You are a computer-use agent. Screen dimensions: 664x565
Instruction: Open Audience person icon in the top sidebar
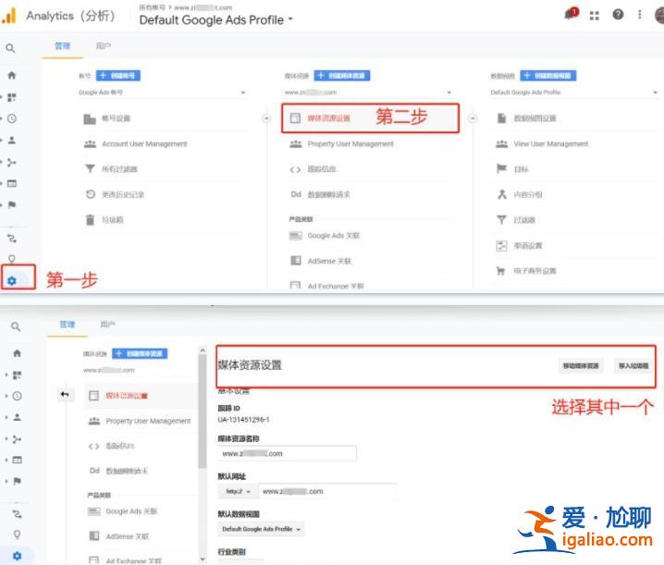(12, 141)
